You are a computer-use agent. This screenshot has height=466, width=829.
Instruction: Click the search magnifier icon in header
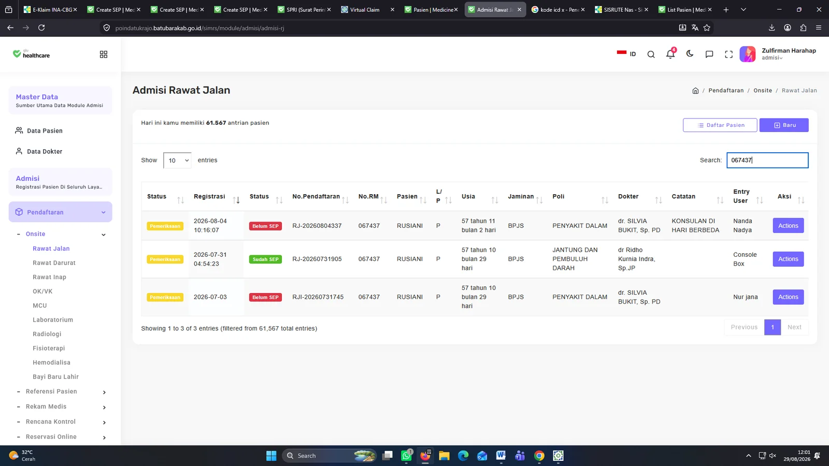click(651, 54)
